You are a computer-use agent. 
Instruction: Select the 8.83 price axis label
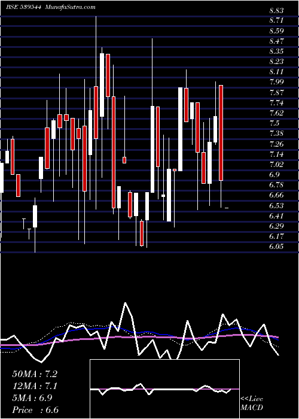(x=276, y=11)
